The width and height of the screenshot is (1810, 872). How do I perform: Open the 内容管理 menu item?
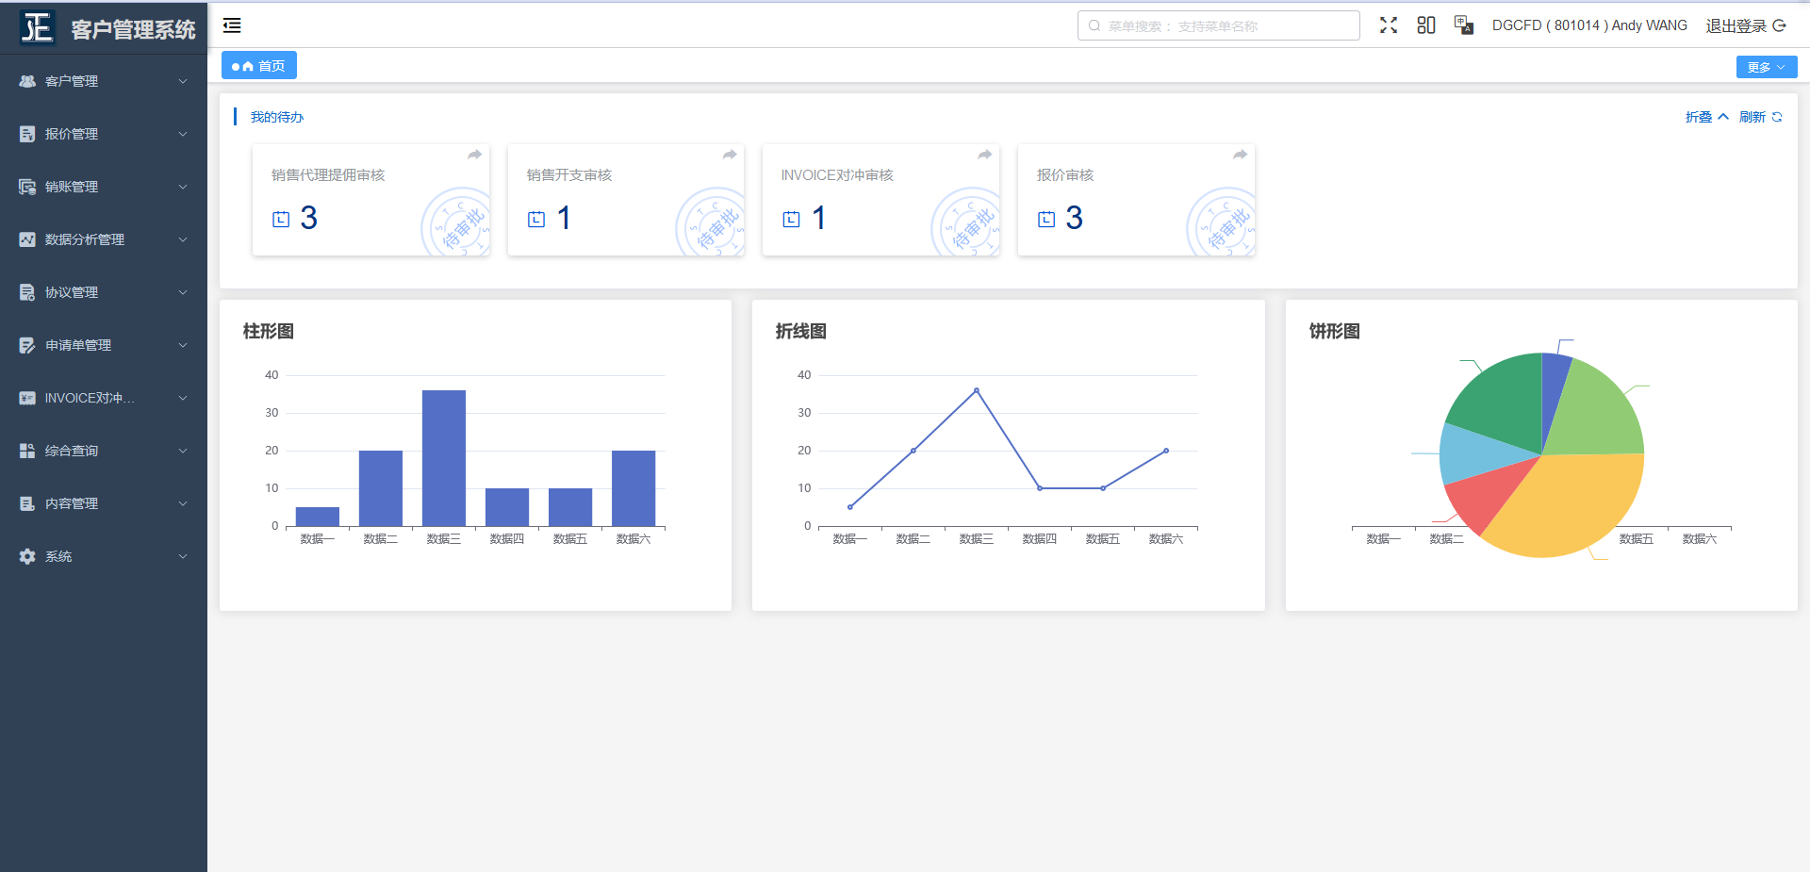pyautogui.click(x=104, y=503)
